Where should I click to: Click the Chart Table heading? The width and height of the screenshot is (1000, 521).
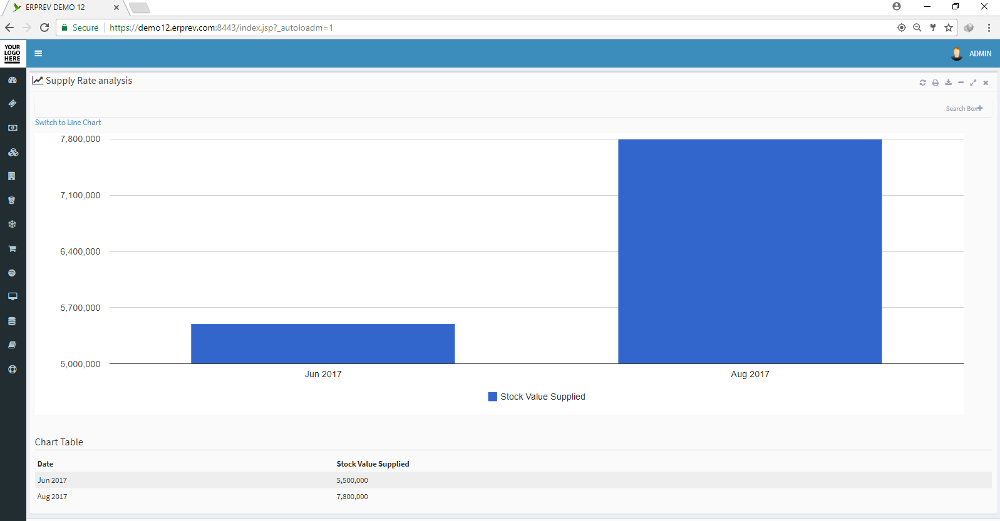tap(59, 442)
